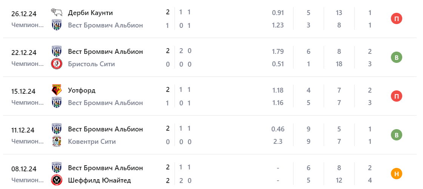Image resolution: width=423 pixels, height=189 pixels.
Task: Click the Sheffield United club crest
Action: (x=57, y=180)
